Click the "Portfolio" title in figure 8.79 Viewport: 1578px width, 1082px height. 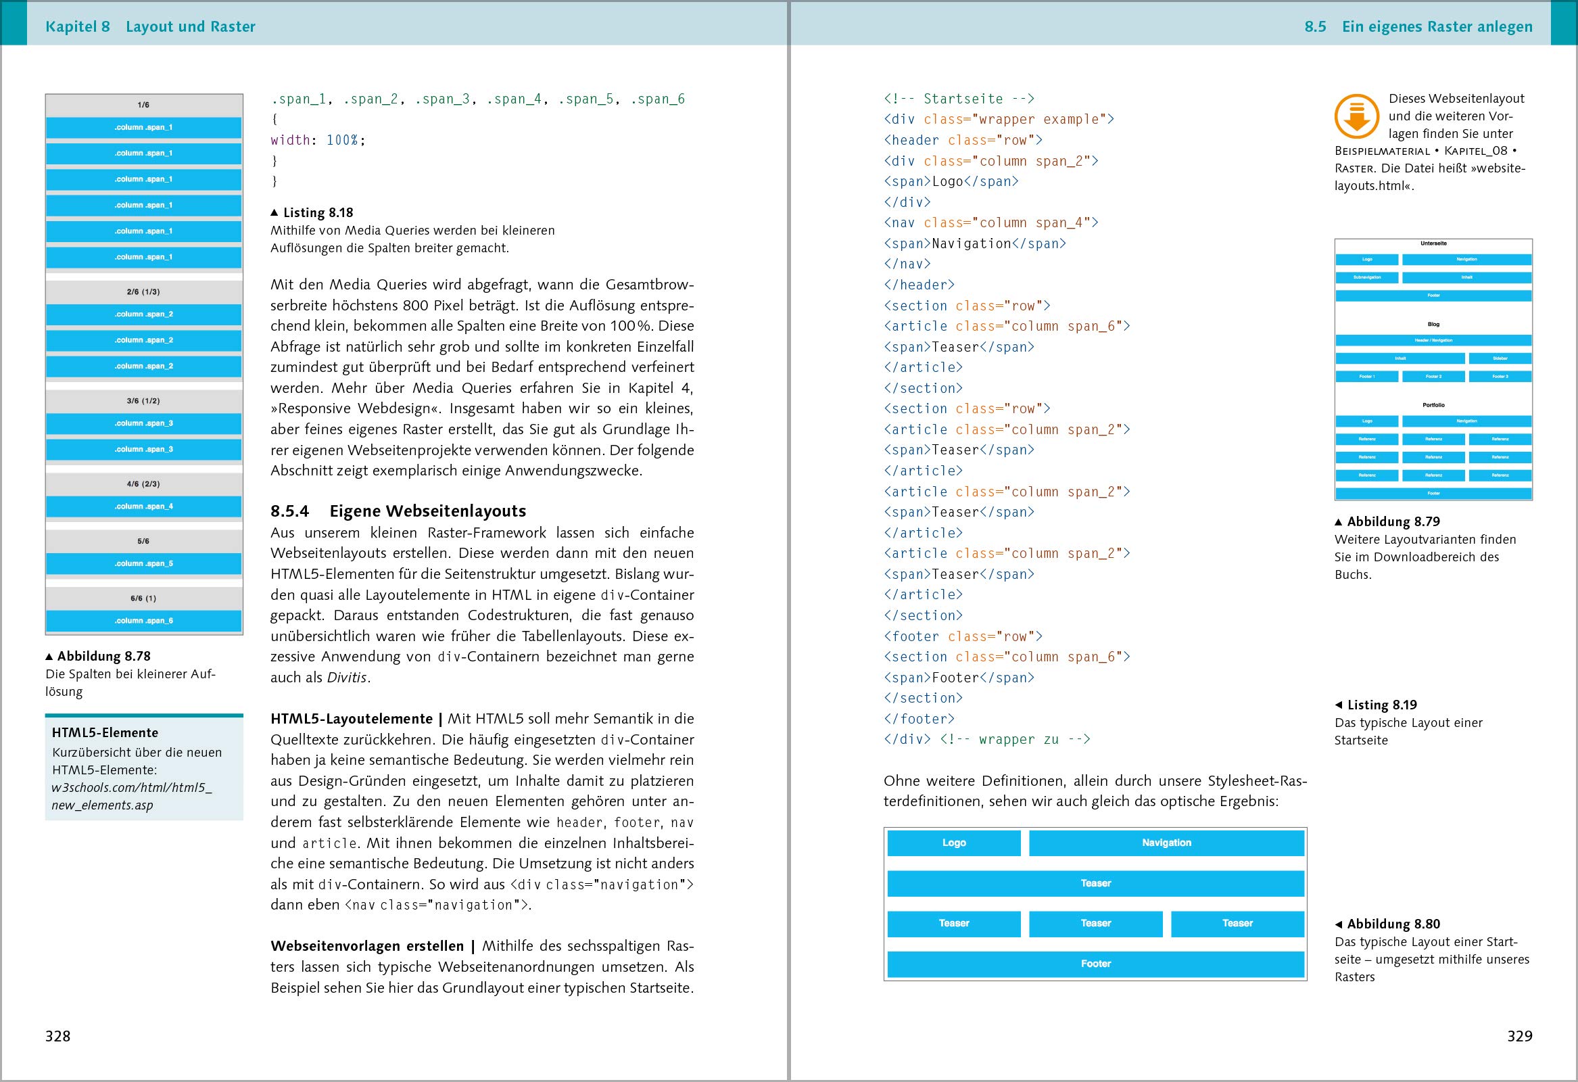point(1433,405)
